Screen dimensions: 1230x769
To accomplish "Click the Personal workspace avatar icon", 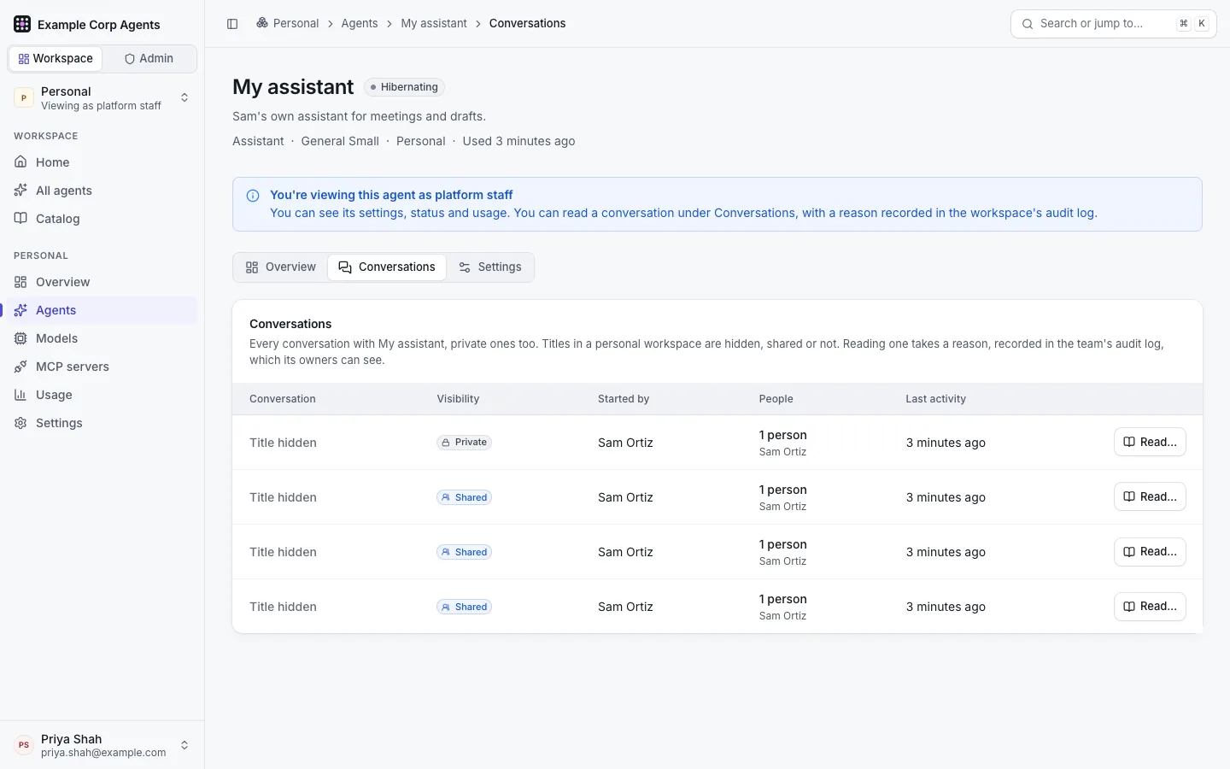I will point(24,98).
